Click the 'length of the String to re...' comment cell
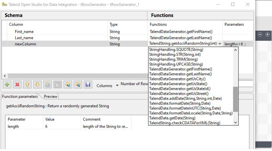Image resolution: width=272 pixels, height=151 pixels. 106,126
